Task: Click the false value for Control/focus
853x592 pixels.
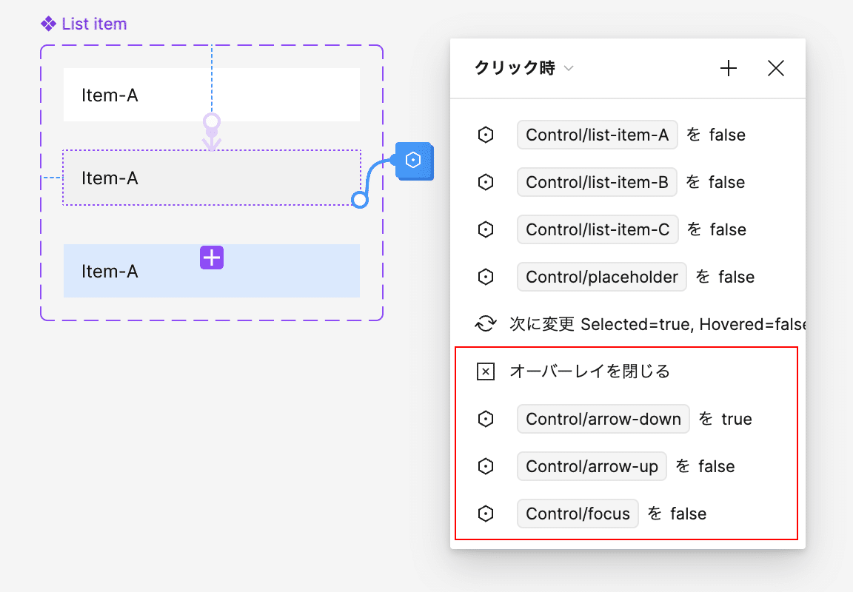Action: (x=688, y=514)
